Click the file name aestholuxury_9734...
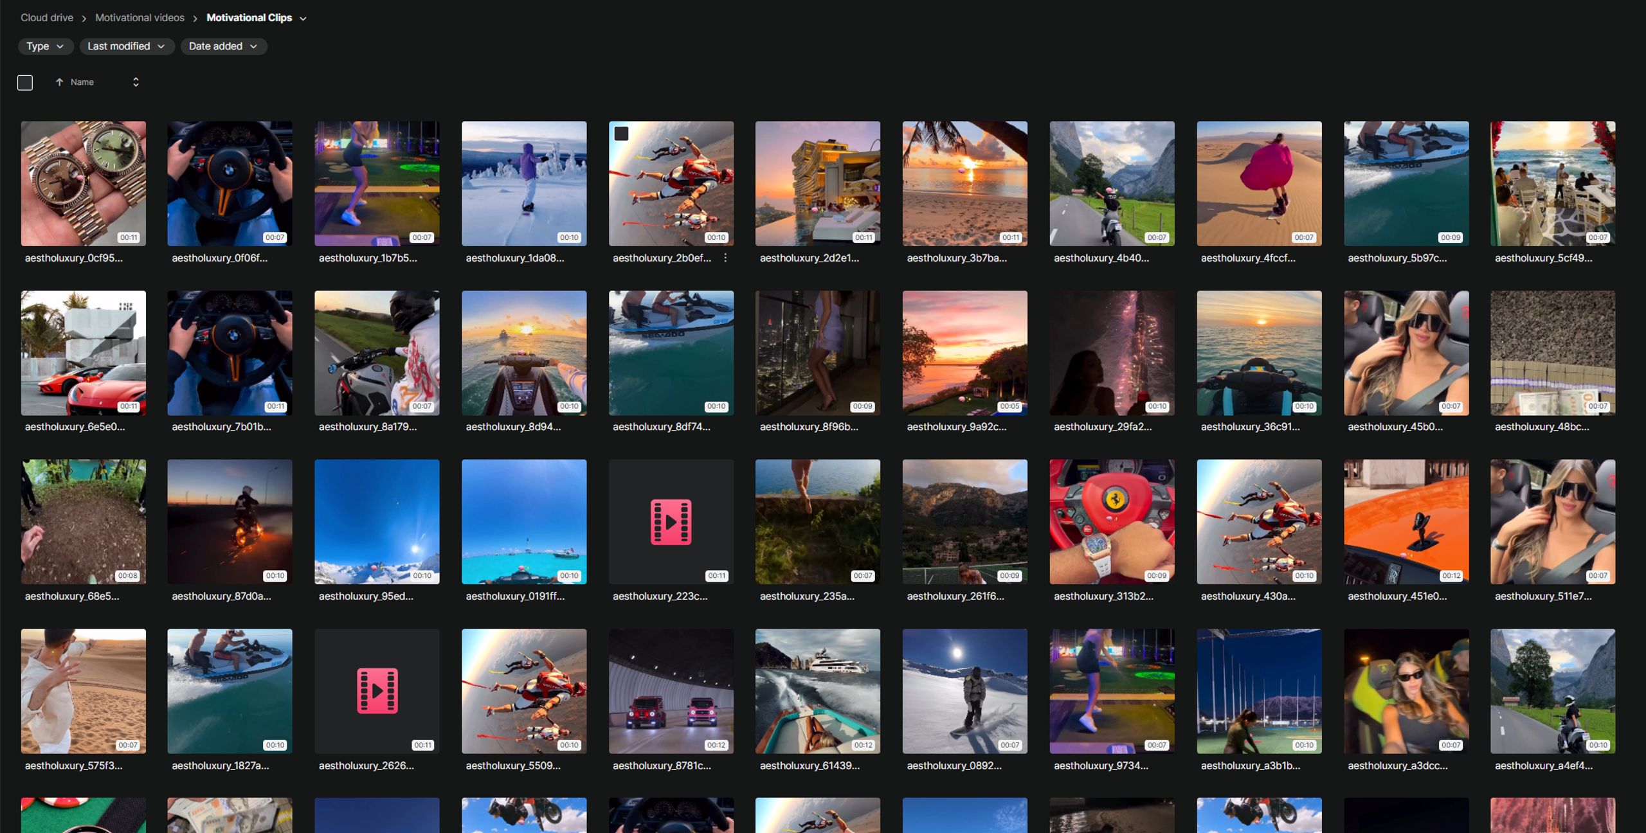 coord(1101,766)
